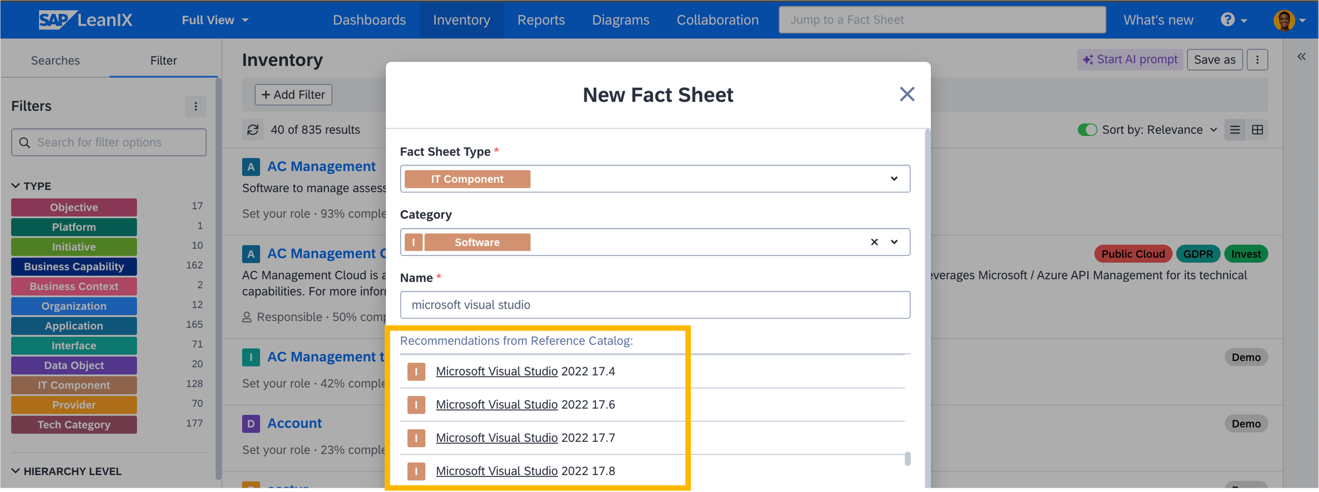Navigate to Diagrams
Viewport: 1319px width, 492px height.
(x=621, y=20)
